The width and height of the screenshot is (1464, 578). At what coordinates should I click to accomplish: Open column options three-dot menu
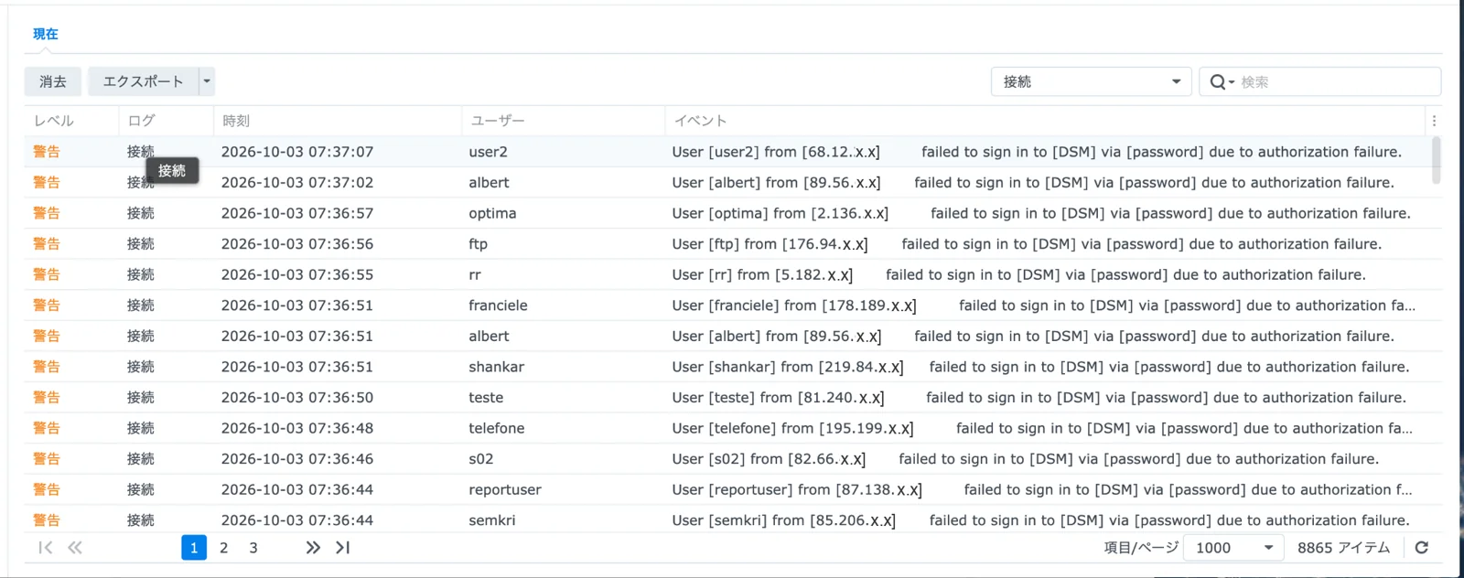click(x=1434, y=121)
